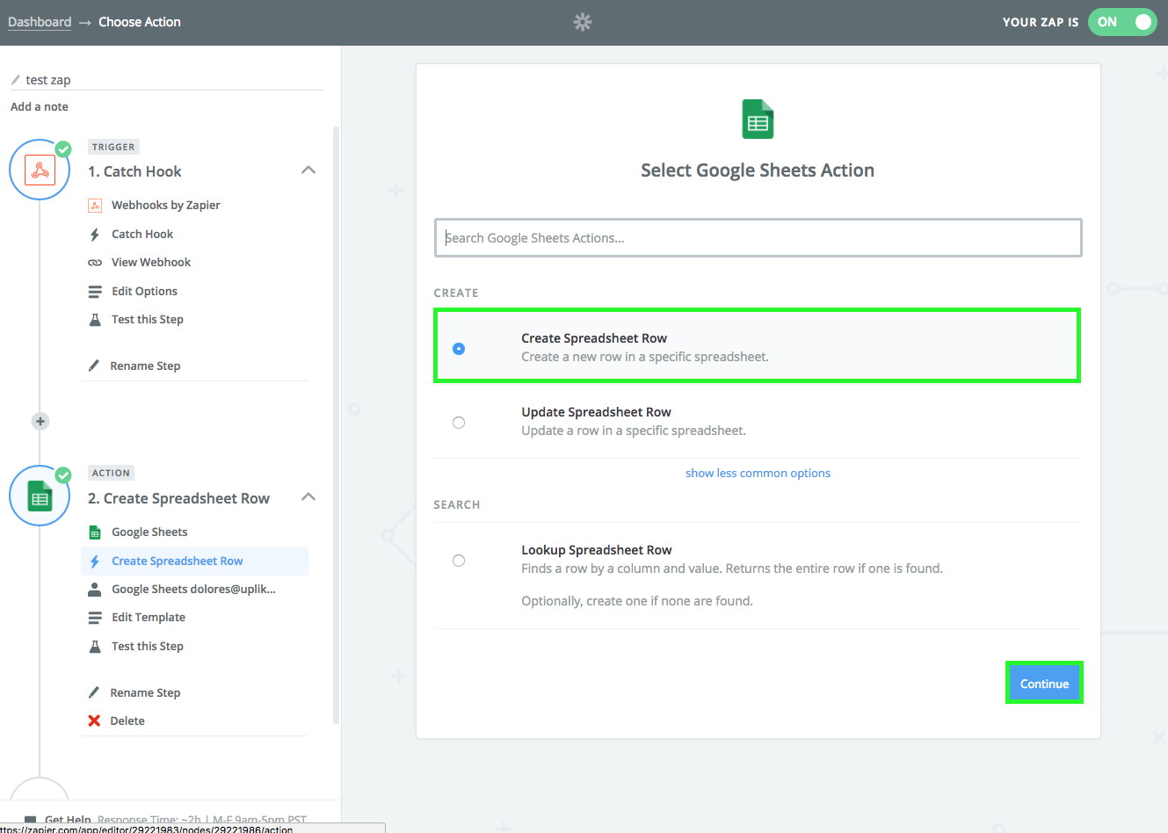
Task: Click the Google Sheets action step circle icon
Action: pyautogui.click(x=40, y=496)
